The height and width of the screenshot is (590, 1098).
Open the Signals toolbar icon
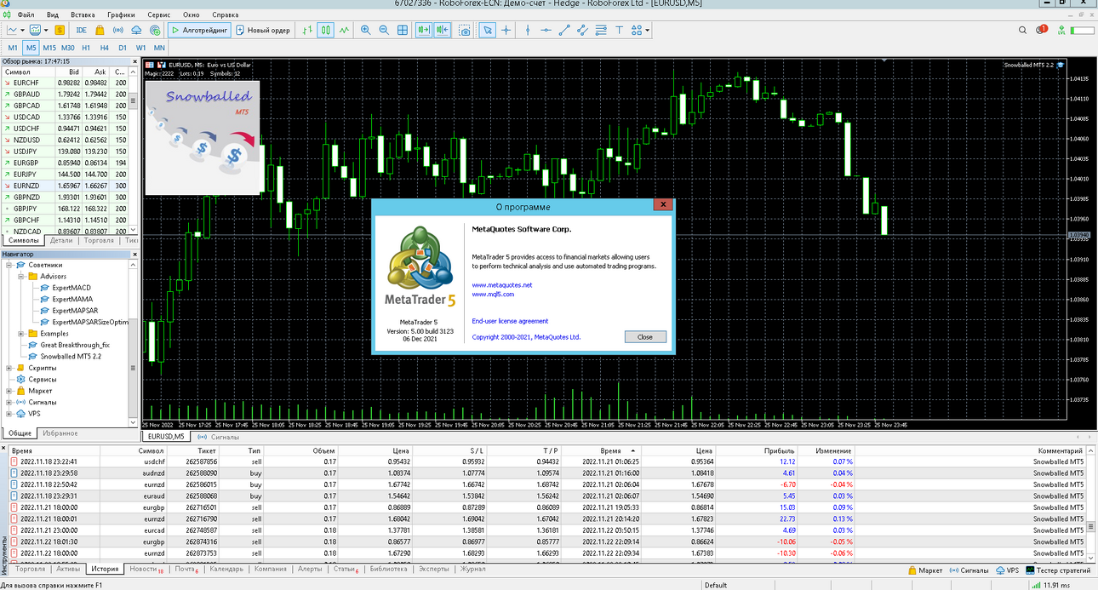[x=118, y=30]
